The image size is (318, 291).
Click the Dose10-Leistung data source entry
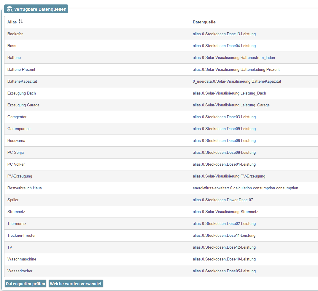click(x=224, y=259)
